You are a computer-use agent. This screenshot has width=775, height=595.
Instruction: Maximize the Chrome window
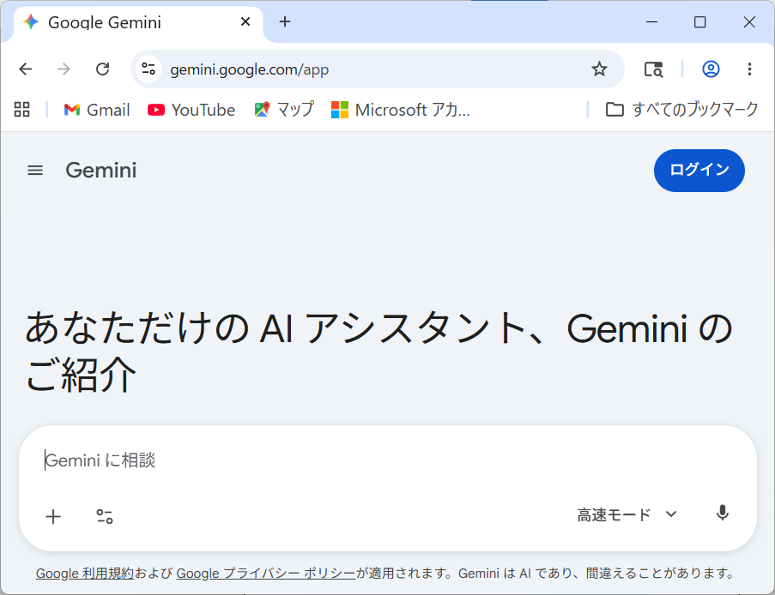(699, 21)
